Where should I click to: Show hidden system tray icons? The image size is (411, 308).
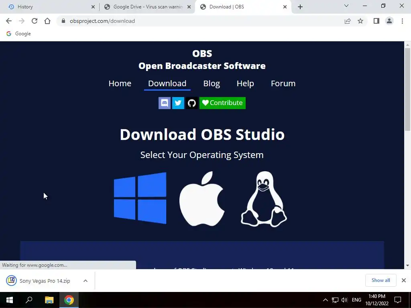click(x=325, y=300)
